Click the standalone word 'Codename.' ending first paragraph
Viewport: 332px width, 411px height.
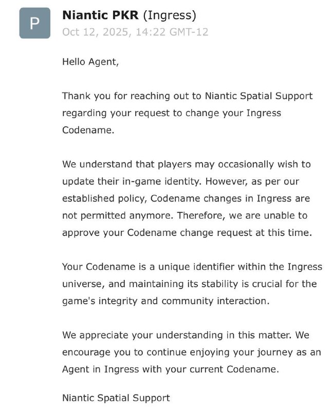[x=87, y=130]
